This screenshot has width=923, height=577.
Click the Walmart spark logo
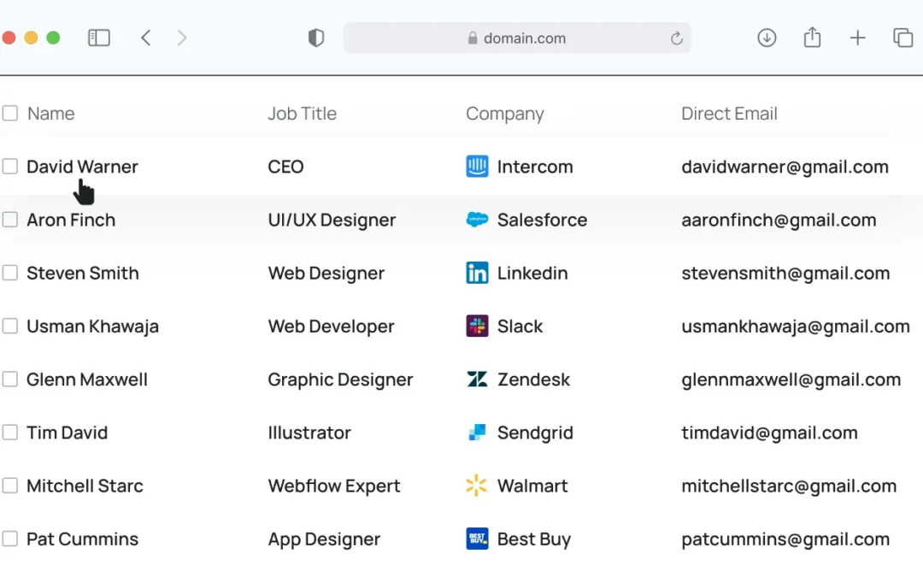[477, 486]
